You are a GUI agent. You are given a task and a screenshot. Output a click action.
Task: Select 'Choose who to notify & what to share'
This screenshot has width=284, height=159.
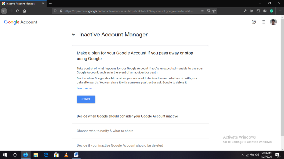140,131
